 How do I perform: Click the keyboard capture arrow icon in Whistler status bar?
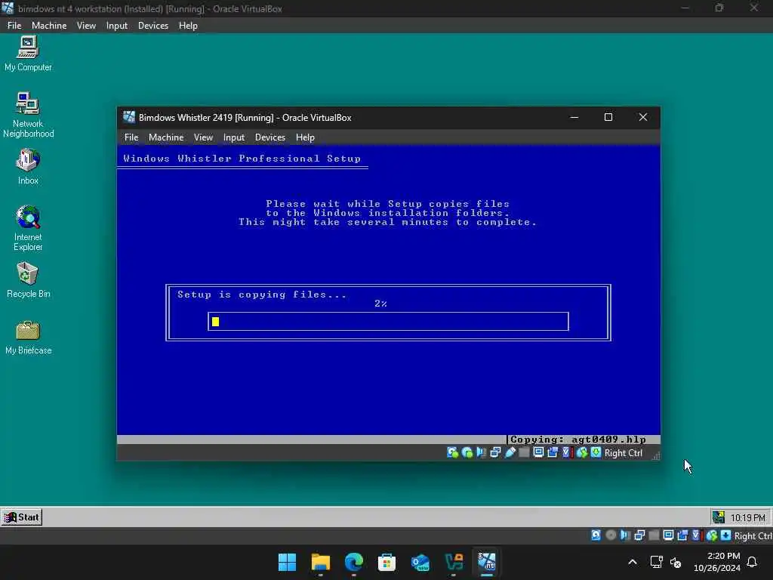pos(596,453)
